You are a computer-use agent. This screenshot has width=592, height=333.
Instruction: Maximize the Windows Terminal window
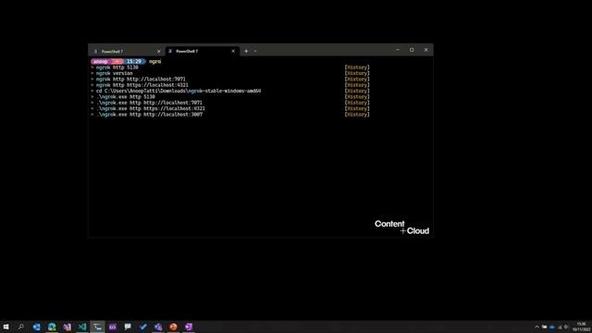pos(412,50)
